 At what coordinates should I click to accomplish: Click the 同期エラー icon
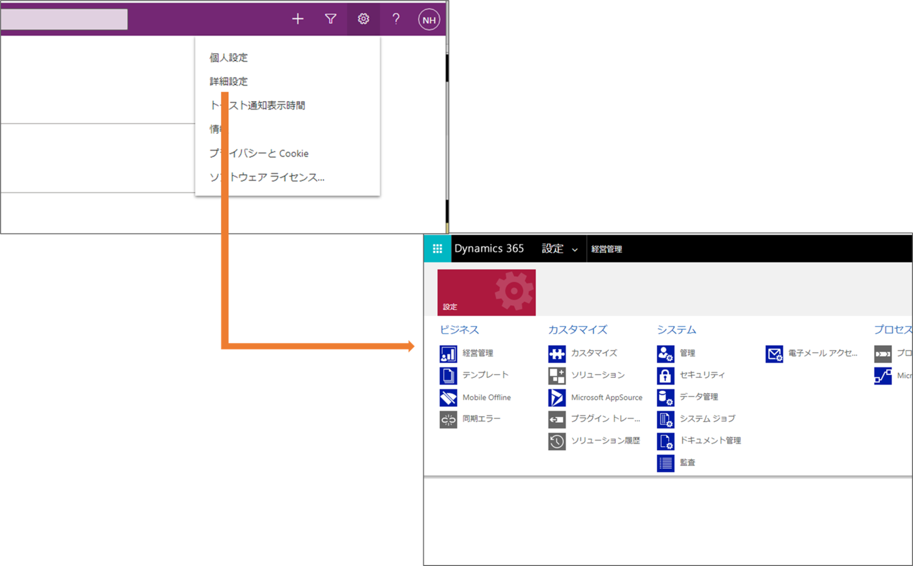(449, 419)
